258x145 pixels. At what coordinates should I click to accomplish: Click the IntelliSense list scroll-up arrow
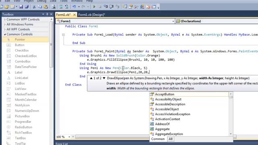click(x=231, y=94)
